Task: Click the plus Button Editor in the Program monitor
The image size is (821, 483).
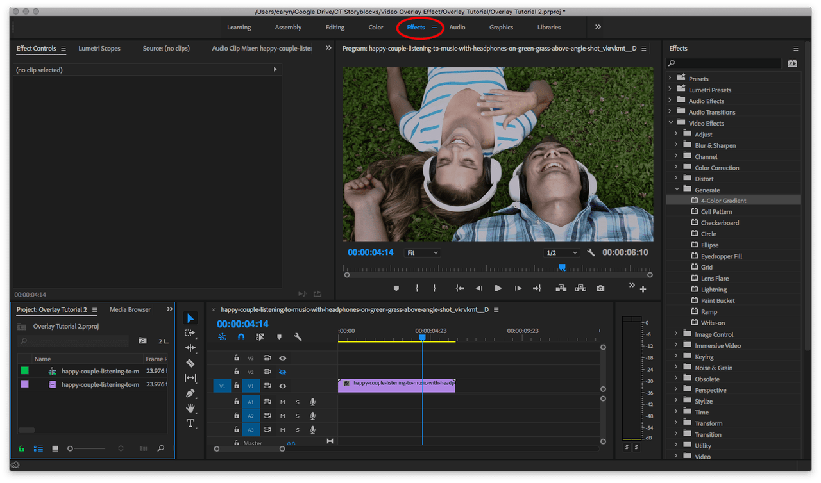Action: coord(643,288)
